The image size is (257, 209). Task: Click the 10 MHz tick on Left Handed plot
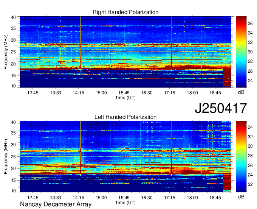point(13,190)
